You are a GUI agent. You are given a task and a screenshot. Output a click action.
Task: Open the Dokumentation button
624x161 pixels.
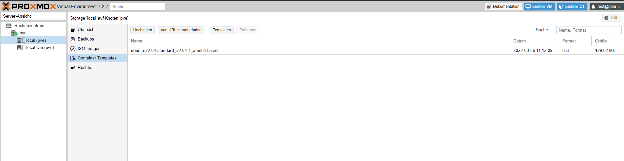(503, 7)
